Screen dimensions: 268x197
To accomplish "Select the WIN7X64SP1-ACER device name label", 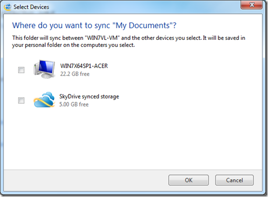I will click(x=84, y=66).
